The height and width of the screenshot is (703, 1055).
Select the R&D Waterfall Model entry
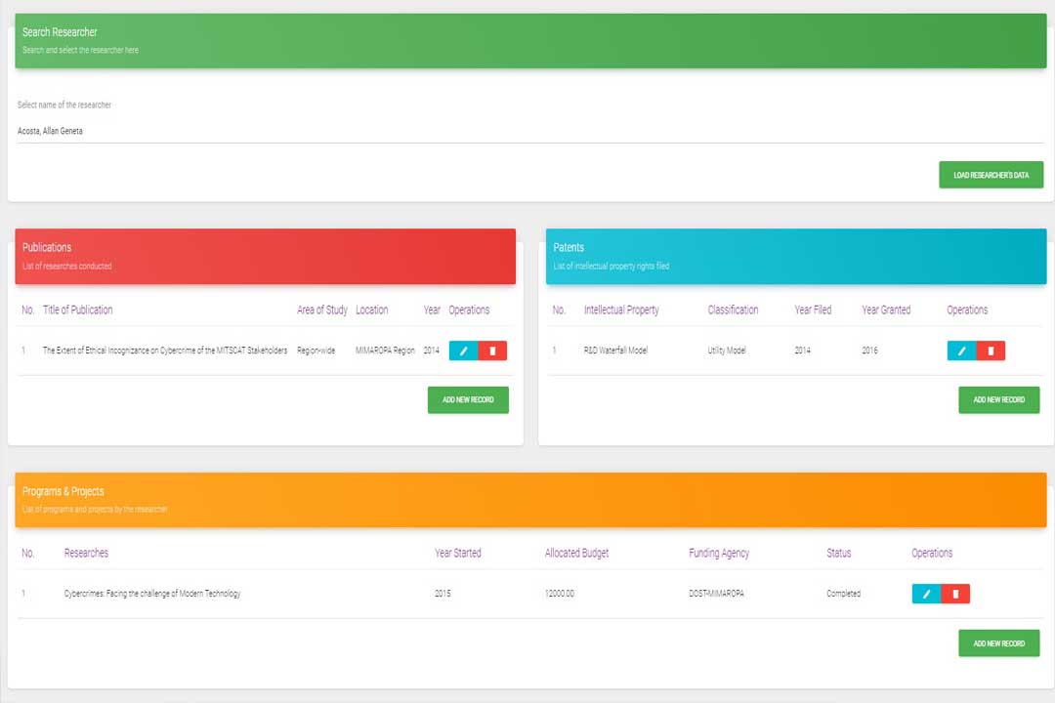pyautogui.click(x=615, y=351)
